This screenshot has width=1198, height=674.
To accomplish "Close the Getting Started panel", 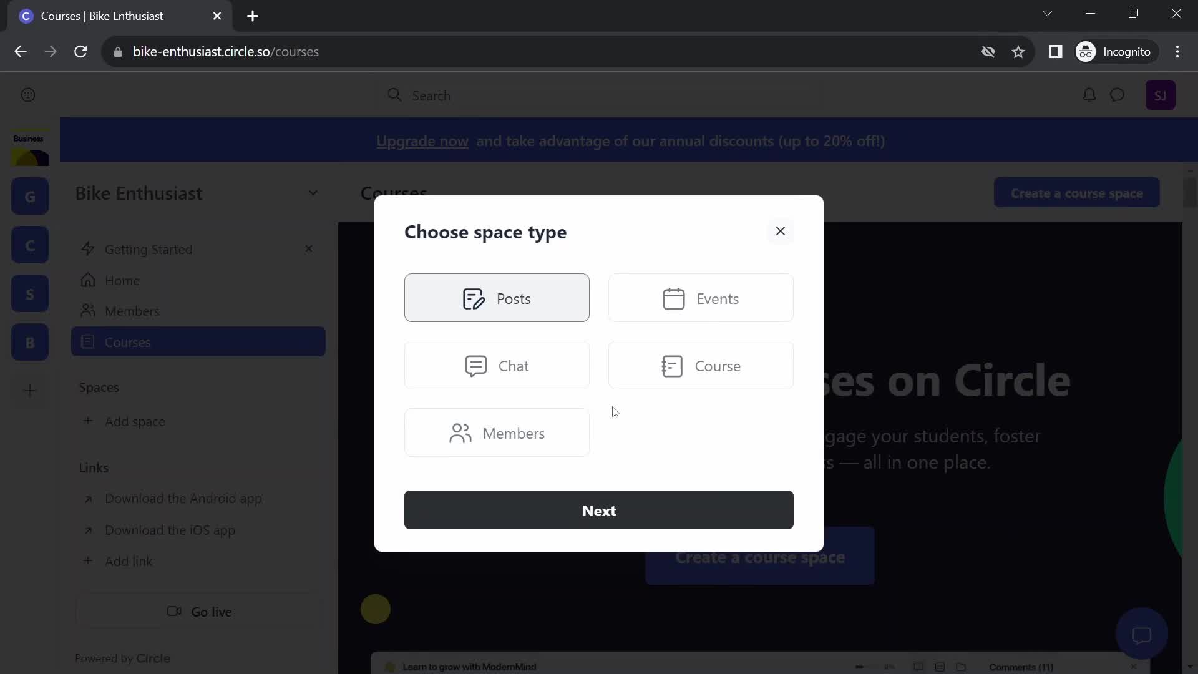I will click(310, 250).
